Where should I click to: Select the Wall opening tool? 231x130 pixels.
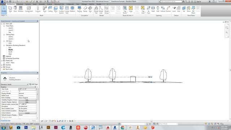158,9
